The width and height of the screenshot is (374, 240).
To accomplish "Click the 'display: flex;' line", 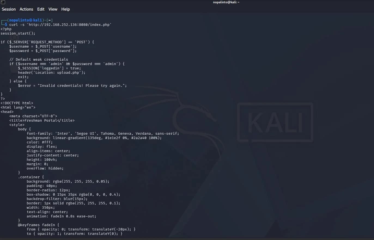I will (42, 146).
